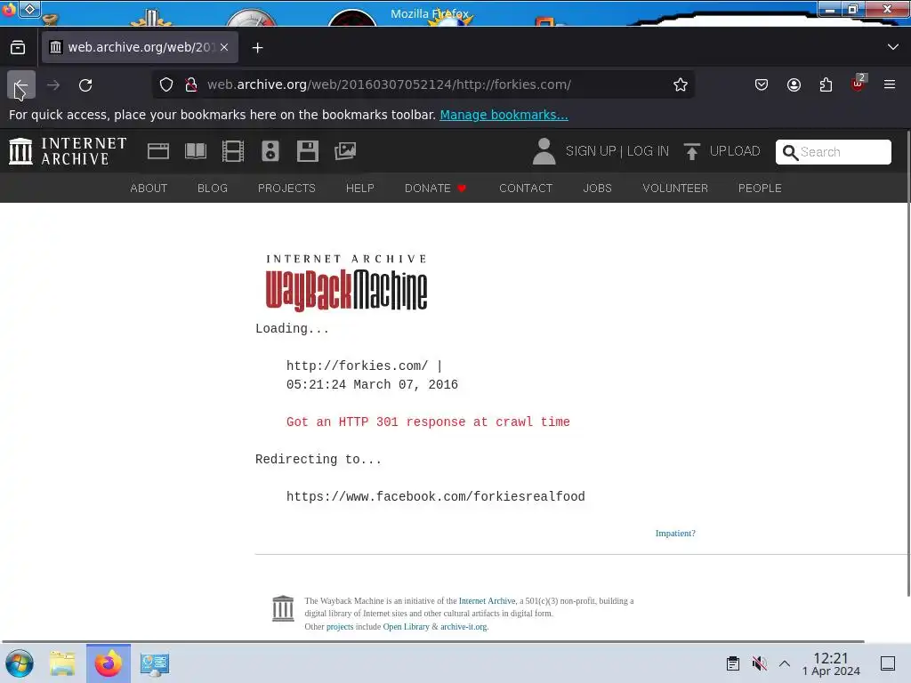
Task: Click the Internet Archive logo
Action: [x=68, y=151]
